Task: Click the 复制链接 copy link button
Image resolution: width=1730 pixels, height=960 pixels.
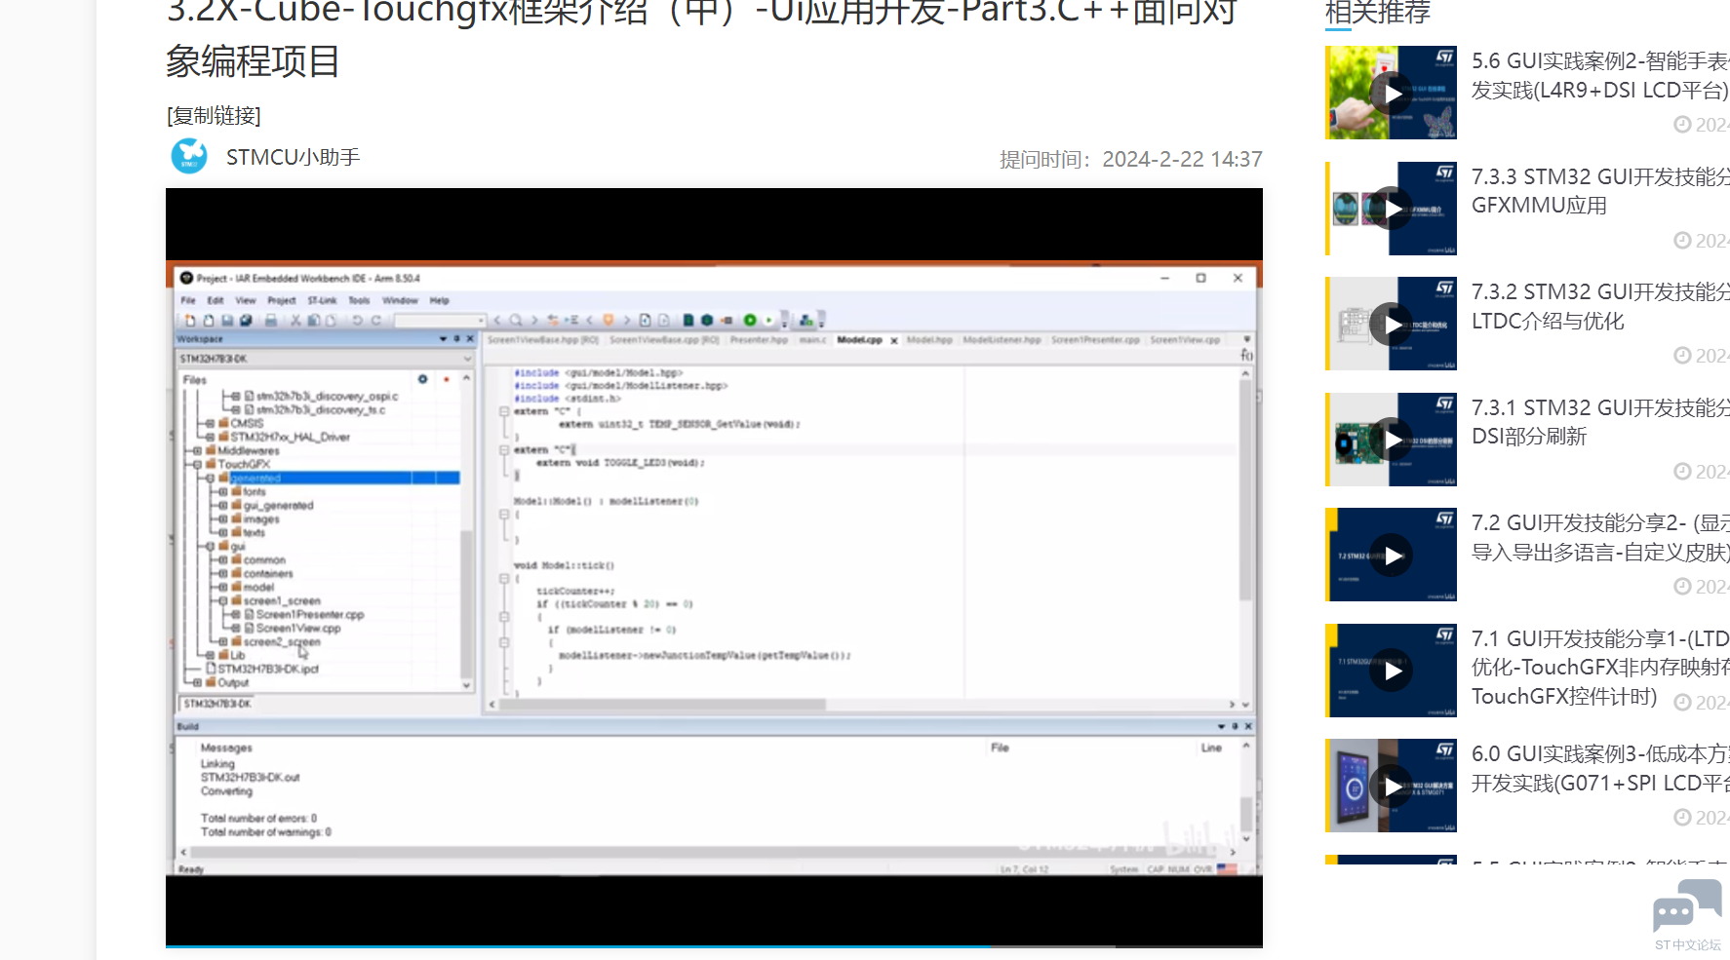Action: point(214,116)
